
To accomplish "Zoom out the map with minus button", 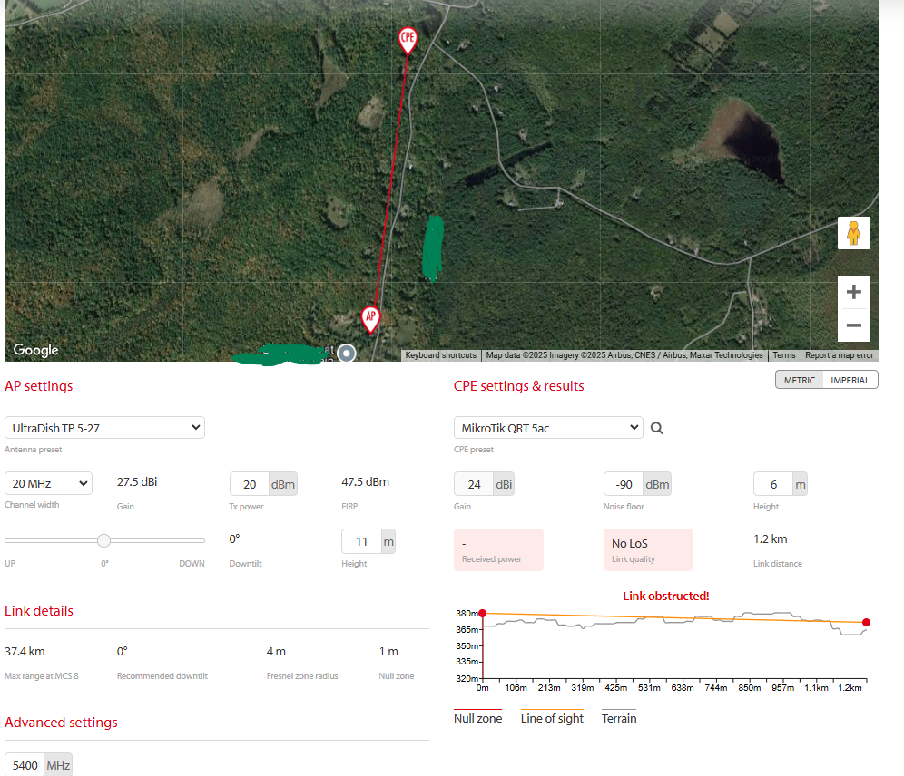I will pyautogui.click(x=854, y=325).
